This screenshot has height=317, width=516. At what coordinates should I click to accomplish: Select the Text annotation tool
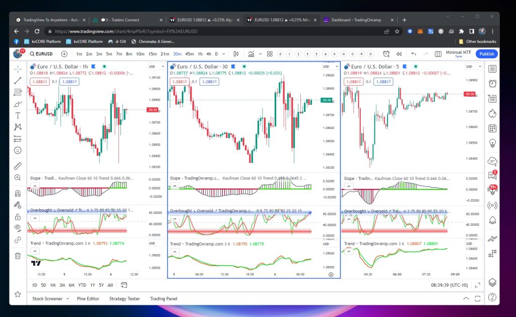point(18,115)
